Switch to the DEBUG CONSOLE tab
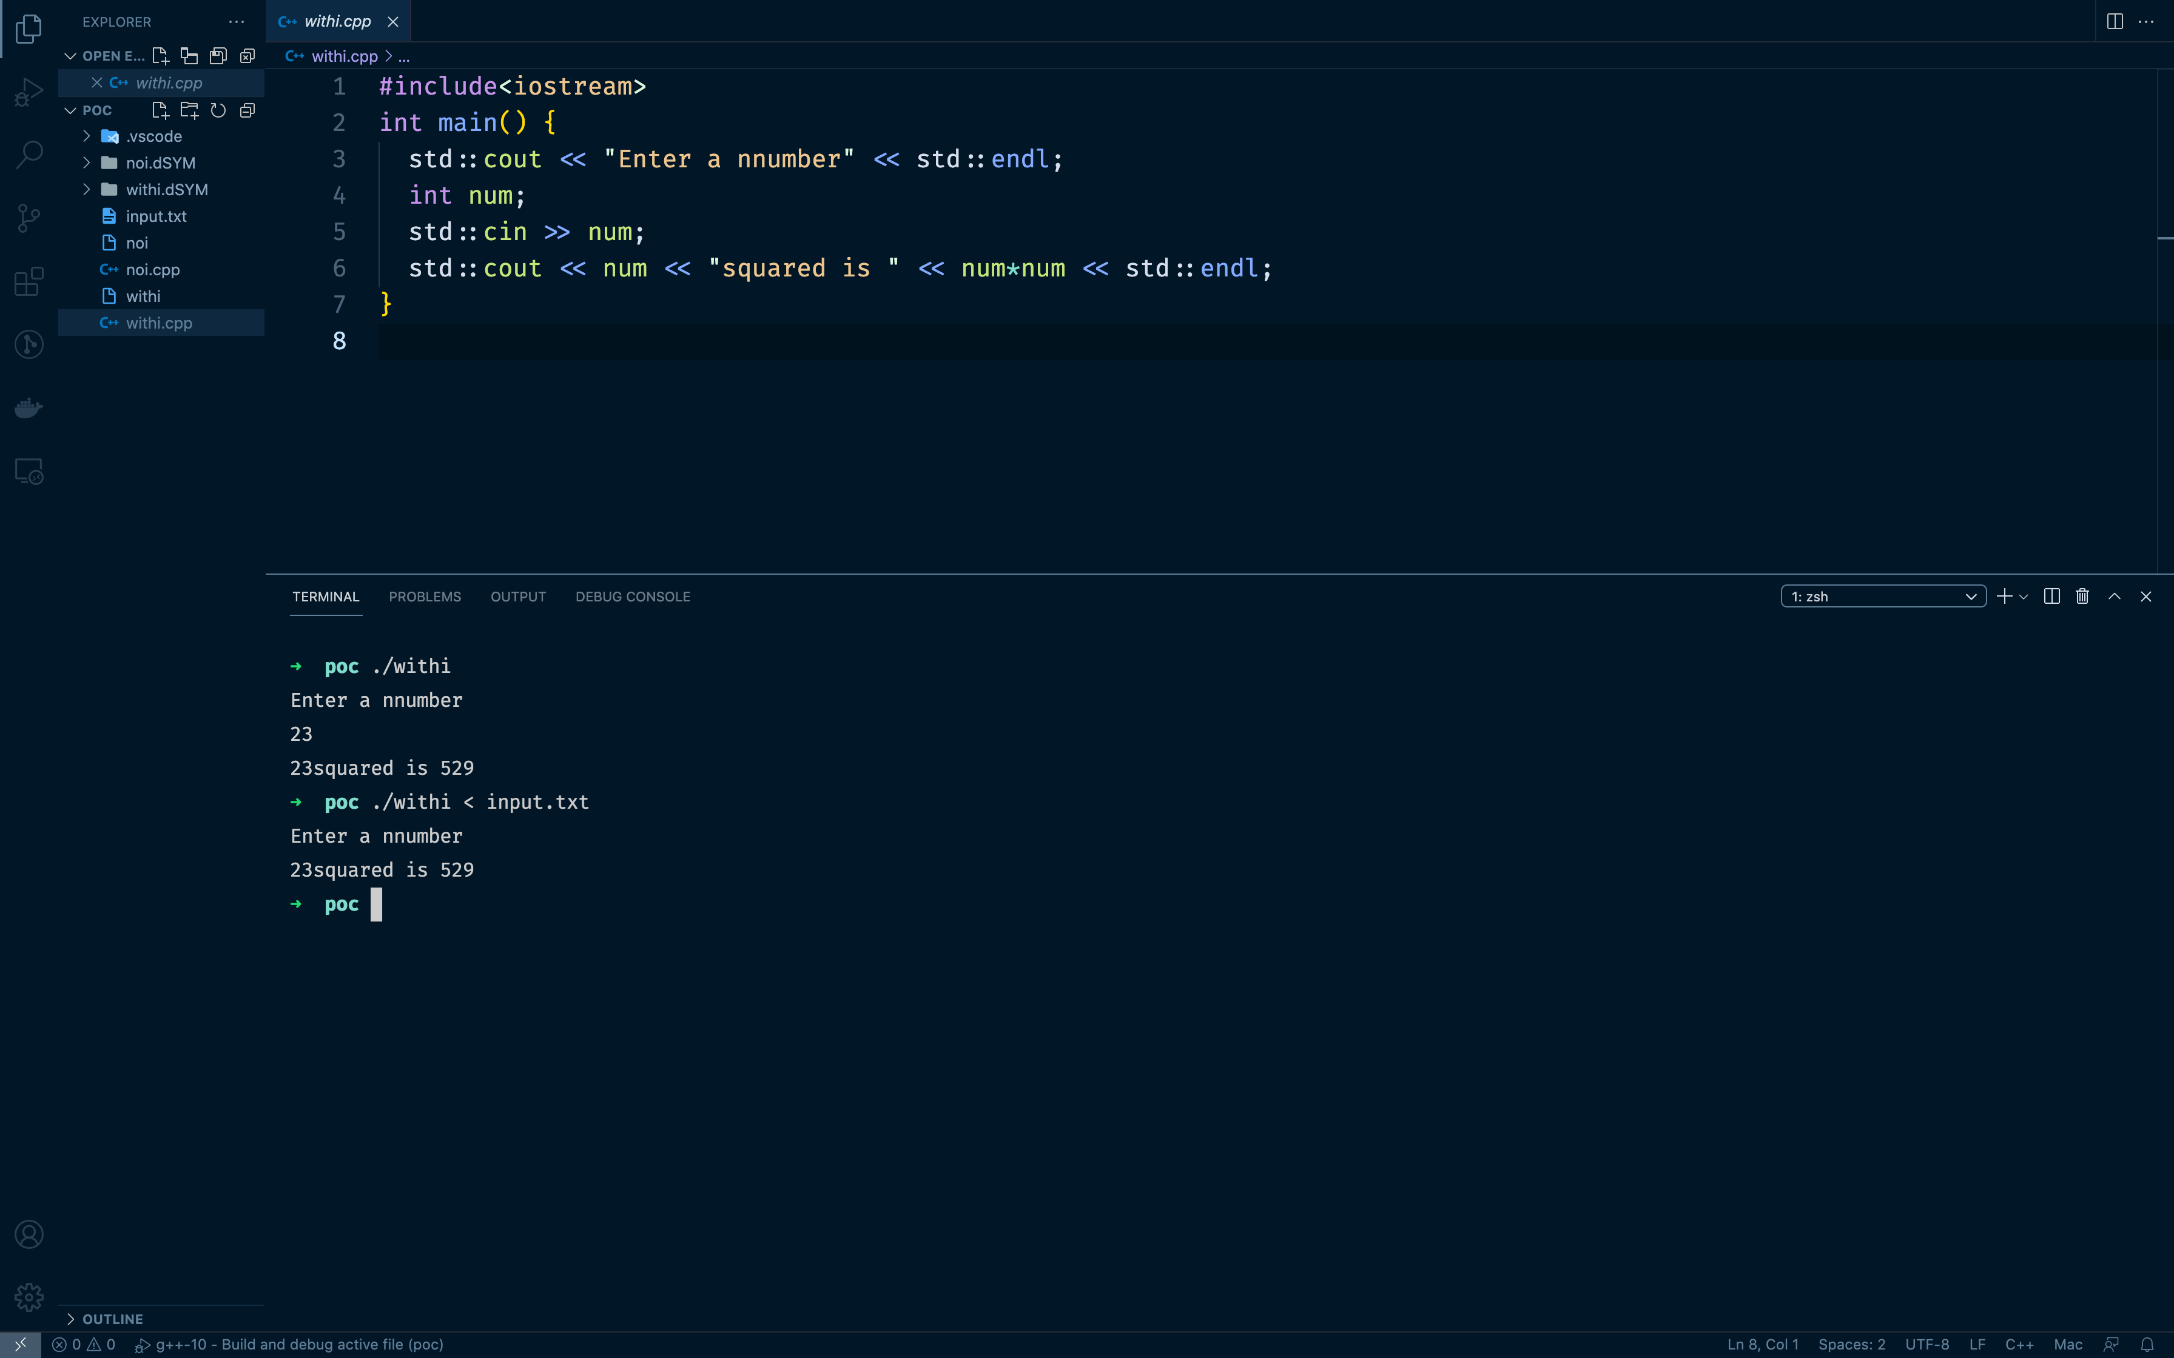Viewport: 2174px width, 1358px height. [631, 597]
